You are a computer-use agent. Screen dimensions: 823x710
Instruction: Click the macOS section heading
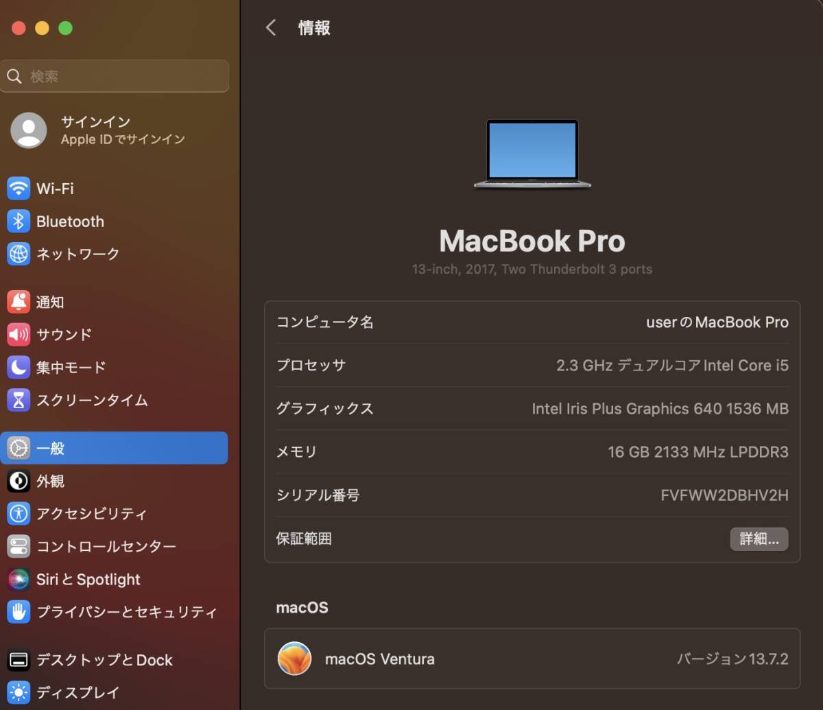point(302,607)
